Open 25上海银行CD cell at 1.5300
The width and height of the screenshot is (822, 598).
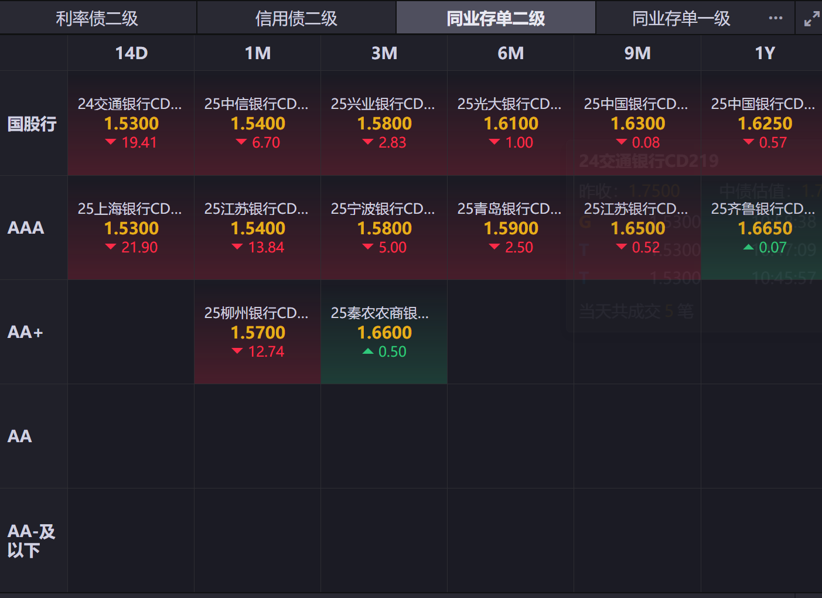coord(131,228)
